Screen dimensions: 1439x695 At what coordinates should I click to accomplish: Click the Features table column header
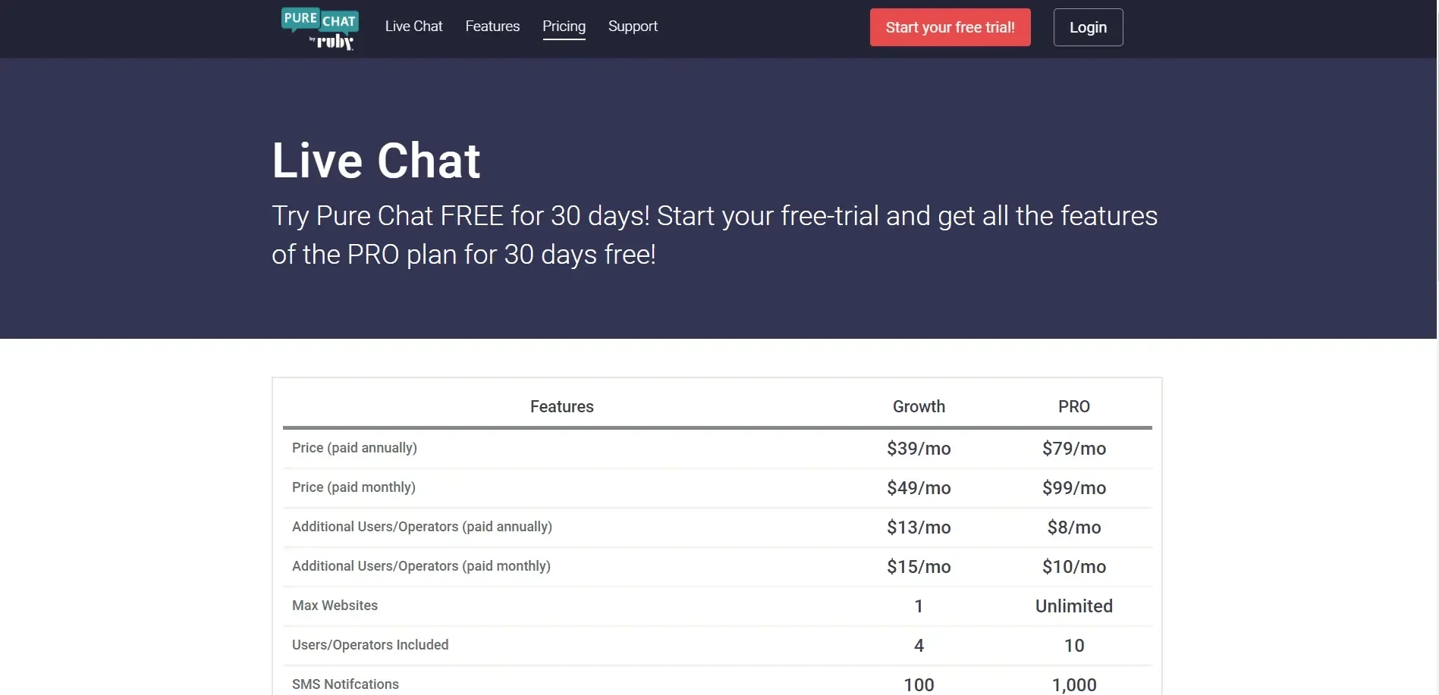click(x=561, y=406)
